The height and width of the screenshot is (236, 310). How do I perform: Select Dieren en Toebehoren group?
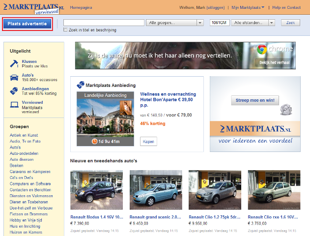pos(29,202)
